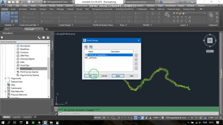
Task: Expand the Layers panel dropdown
Action: tap(184, 25)
